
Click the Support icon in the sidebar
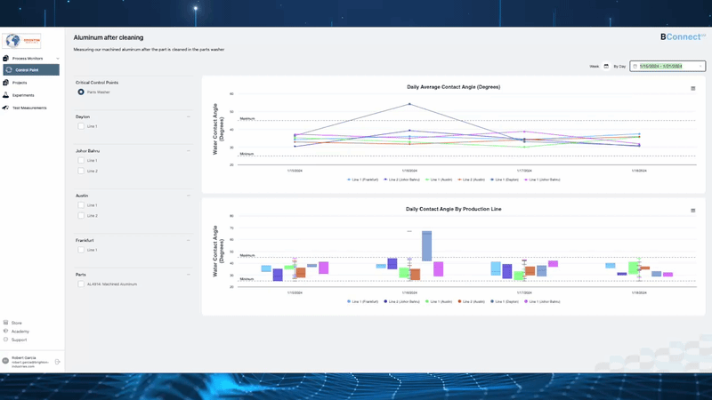(x=6, y=340)
